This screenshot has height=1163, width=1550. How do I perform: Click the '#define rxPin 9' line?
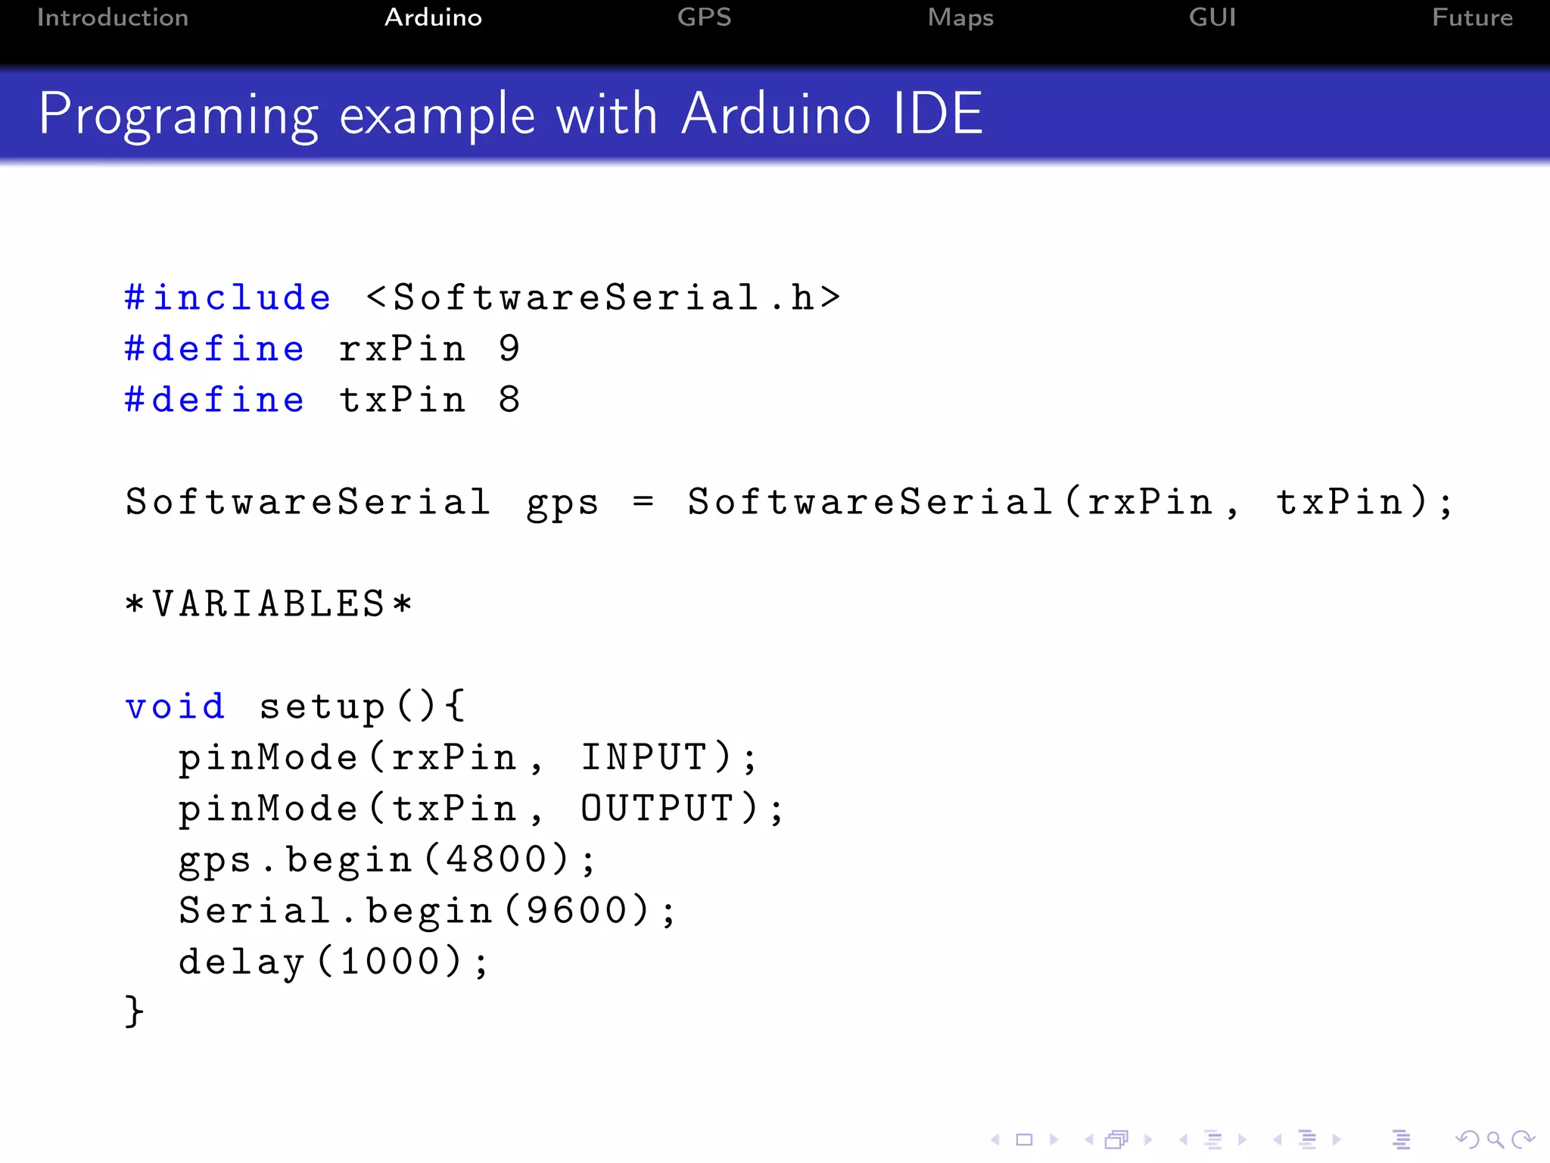tap(322, 348)
